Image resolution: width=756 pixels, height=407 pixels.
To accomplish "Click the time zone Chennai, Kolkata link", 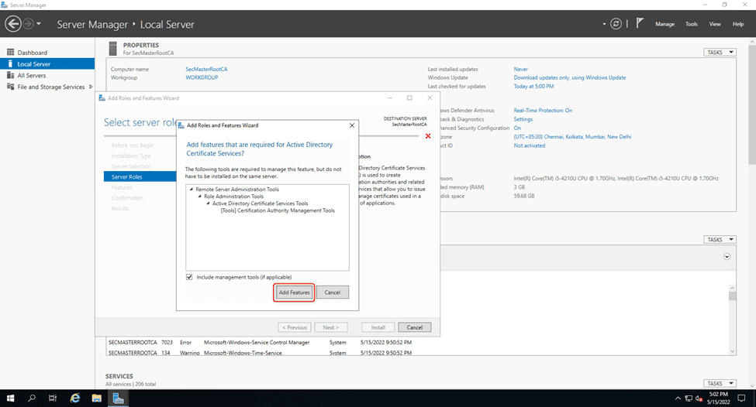I will 572,137.
